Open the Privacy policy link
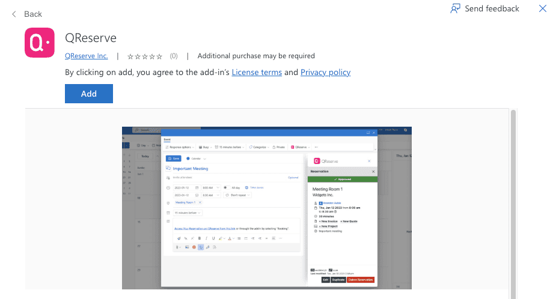The height and width of the screenshot is (299, 553). click(x=325, y=72)
